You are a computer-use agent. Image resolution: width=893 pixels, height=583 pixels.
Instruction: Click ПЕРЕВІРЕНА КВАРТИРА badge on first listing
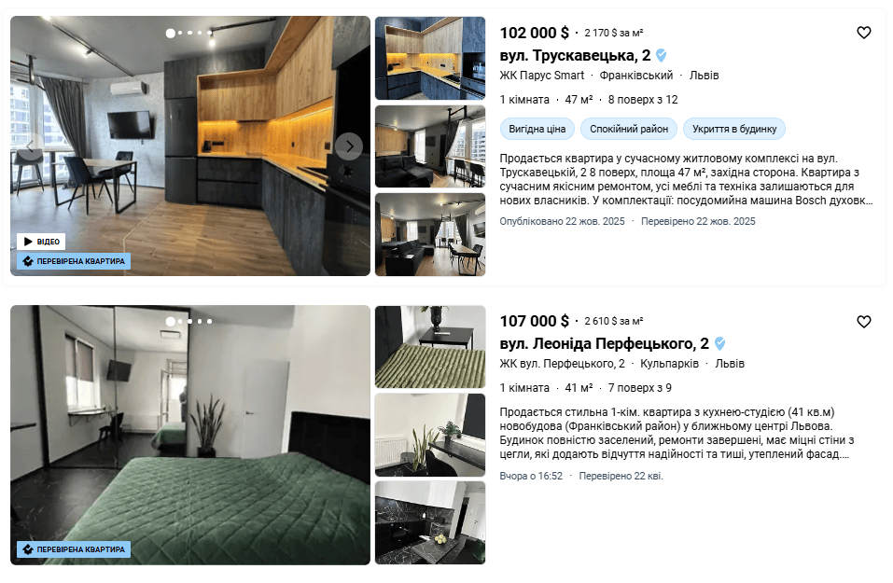(74, 261)
